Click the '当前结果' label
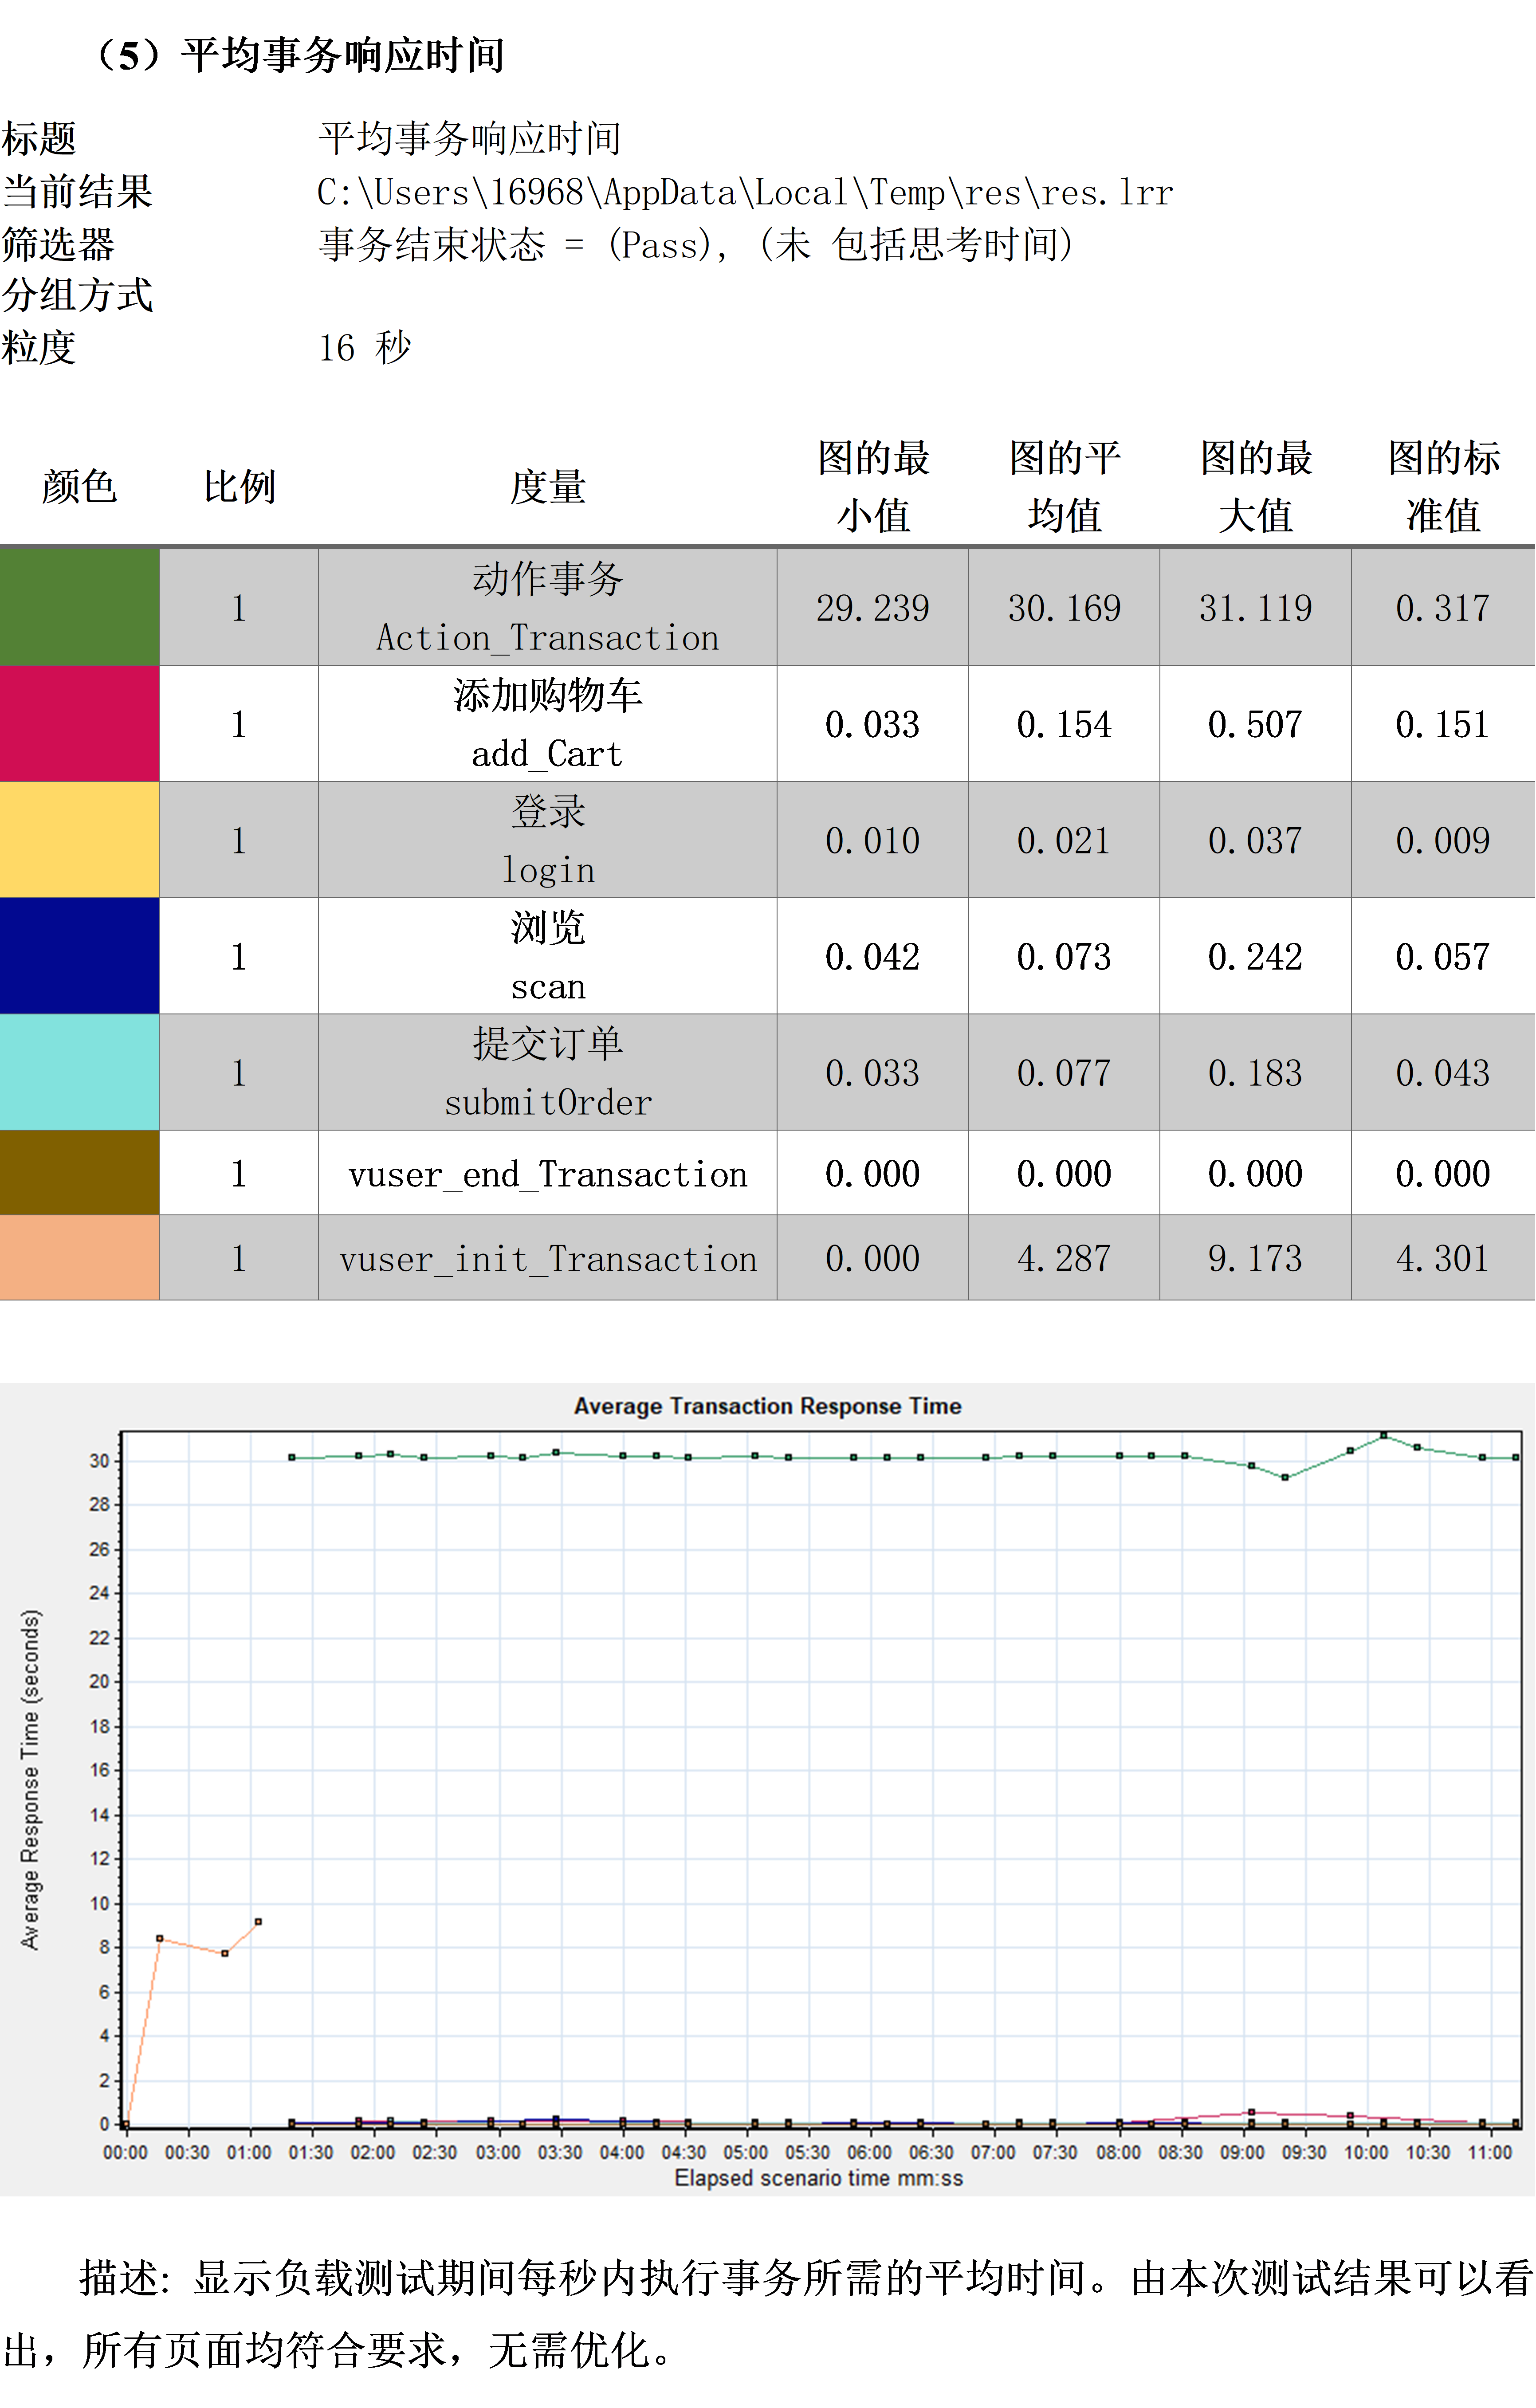The image size is (1536, 2408). [77, 192]
